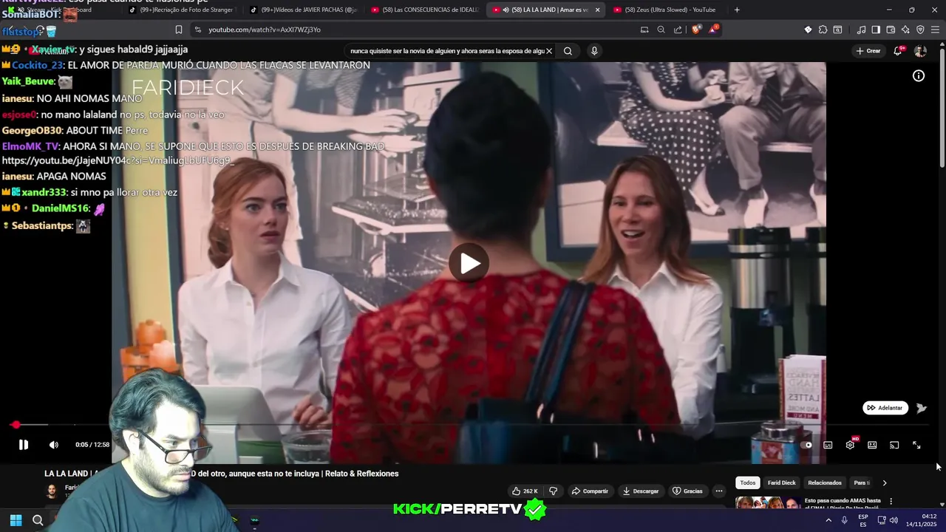Open Windows taskbar search
The image size is (946, 532).
38,520
